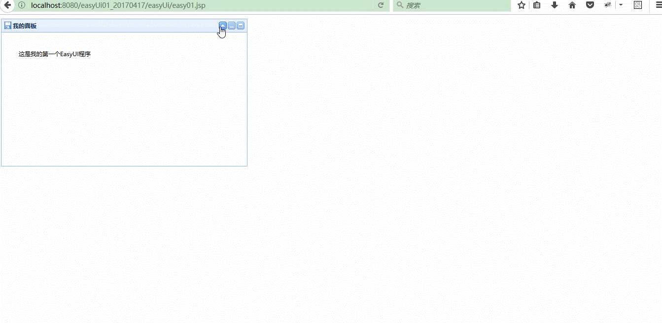Expand the Firebug dropdown arrow
Viewport: 662px width, 323px height.
[621, 5]
